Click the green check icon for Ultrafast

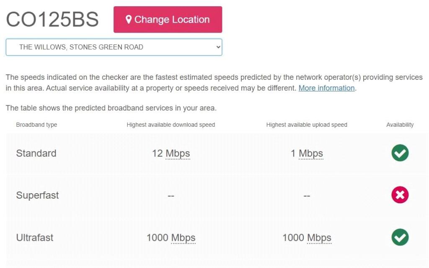coord(400,237)
